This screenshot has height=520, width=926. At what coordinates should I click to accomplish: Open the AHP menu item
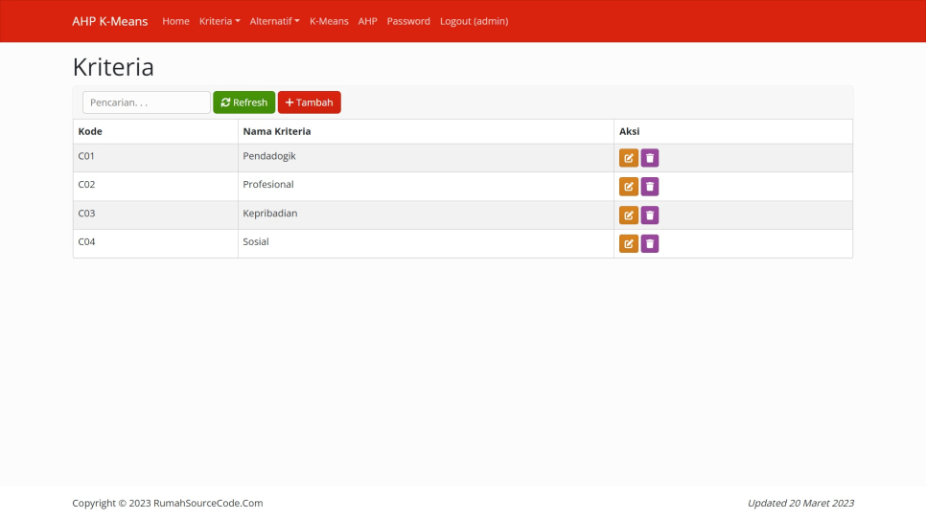367,21
